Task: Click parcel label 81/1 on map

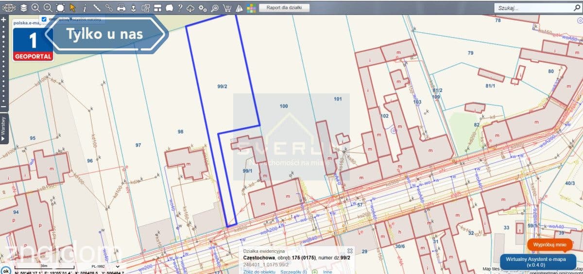Action: point(490,86)
